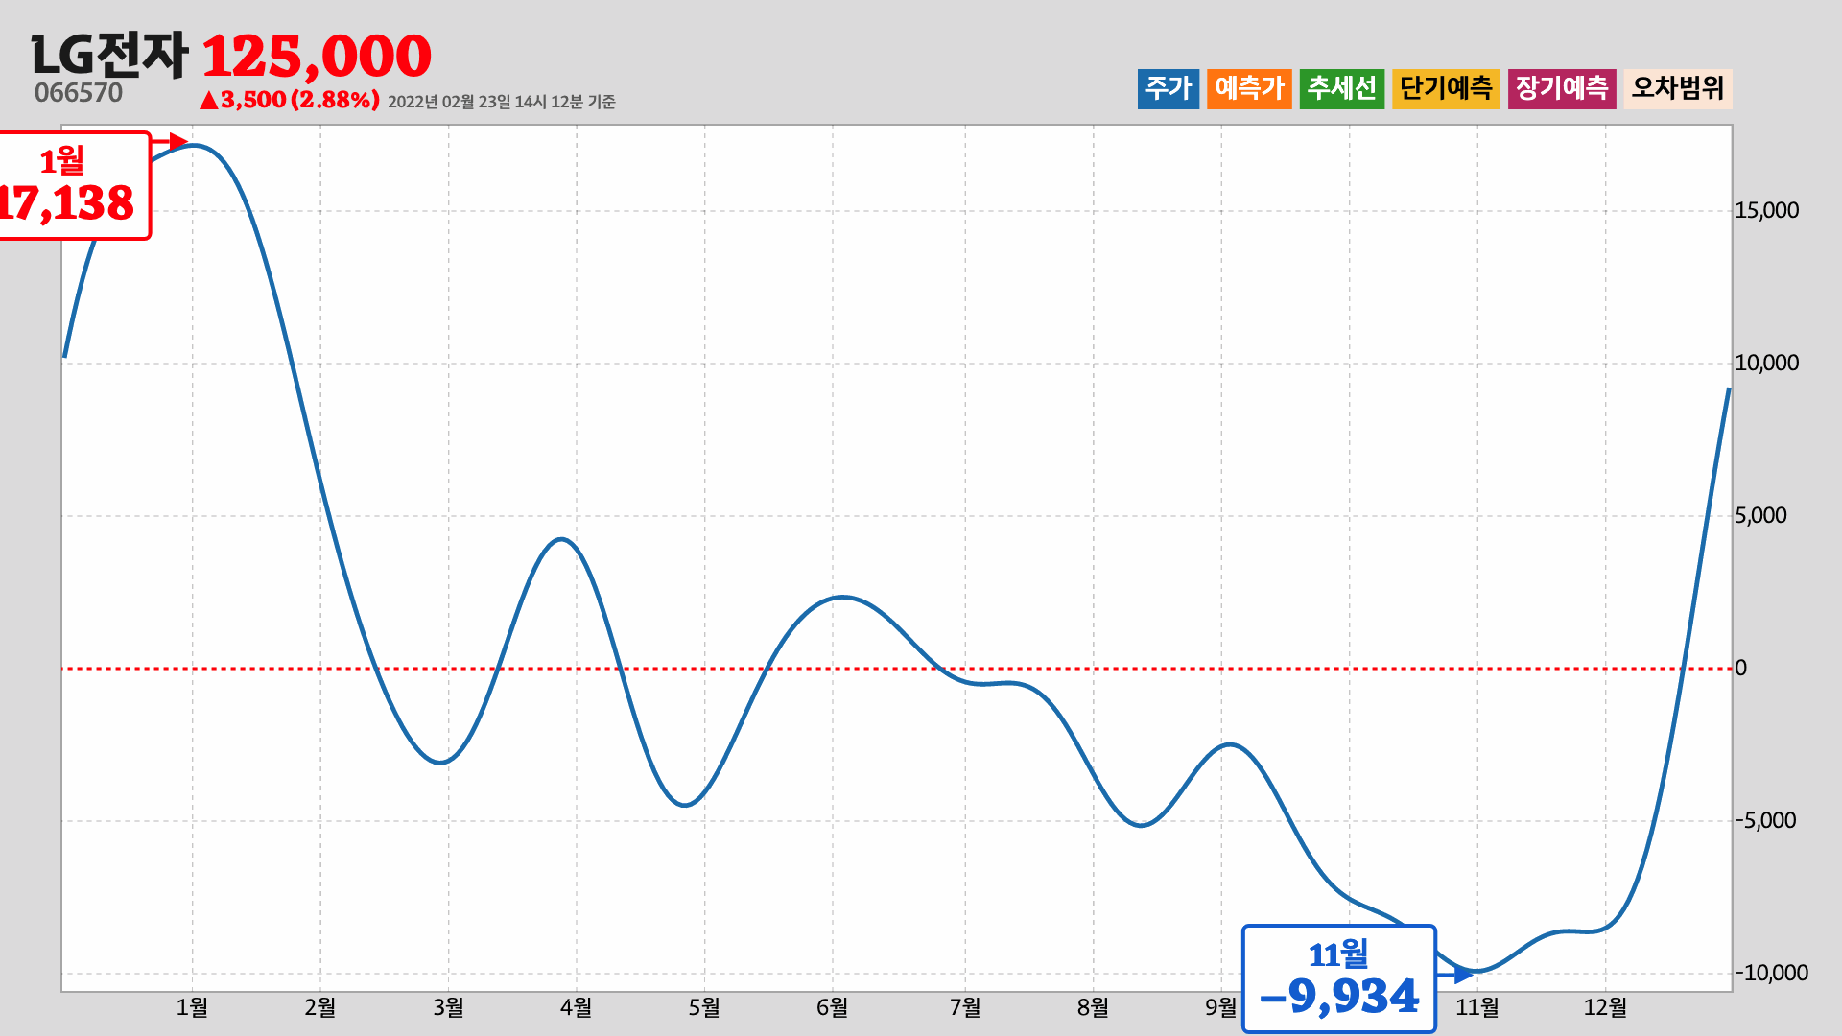
Task: Click the 5월 x-axis label
Action: (704, 1007)
